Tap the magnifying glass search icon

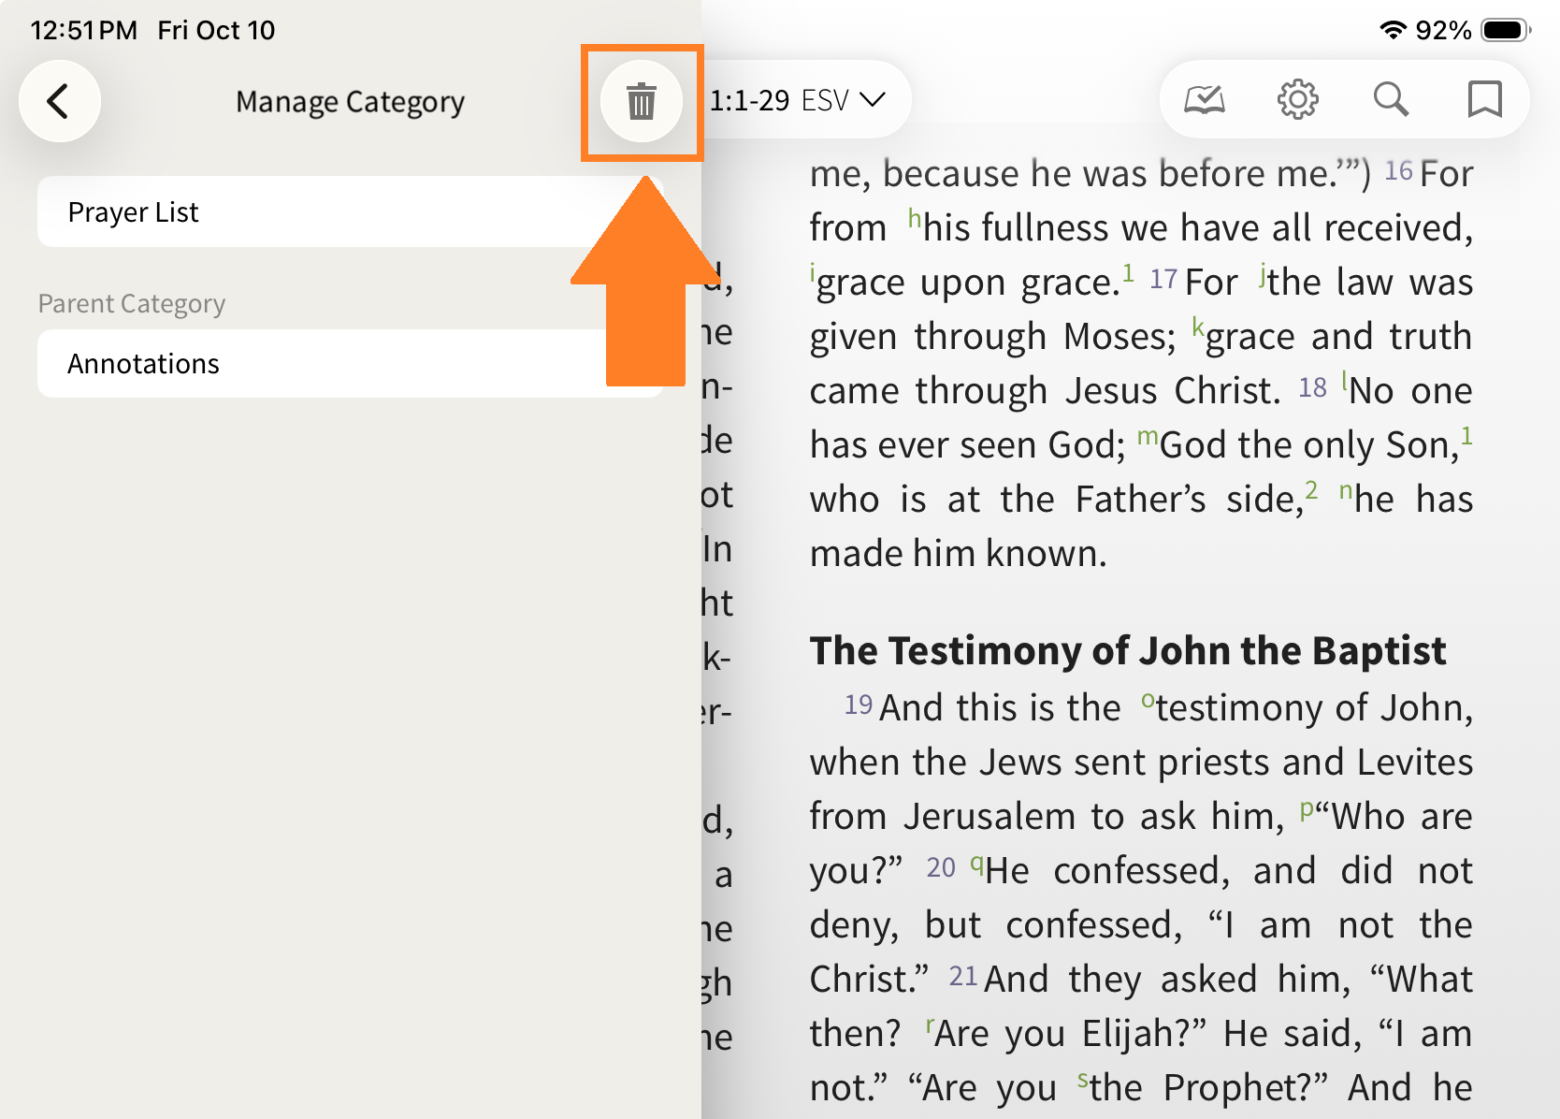pyautogui.click(x=1391, y=99)
